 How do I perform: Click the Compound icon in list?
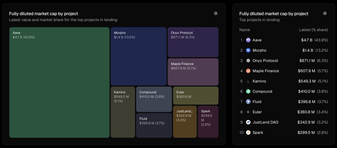pos(248,91)
